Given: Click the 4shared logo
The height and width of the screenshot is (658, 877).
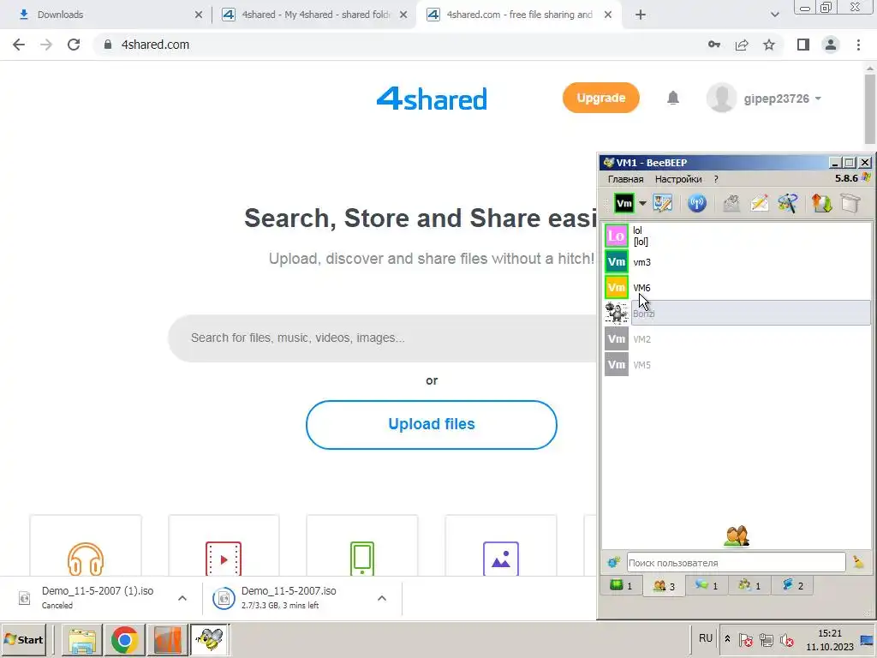Looking at the screenshot, I should (x=432, y=99).
